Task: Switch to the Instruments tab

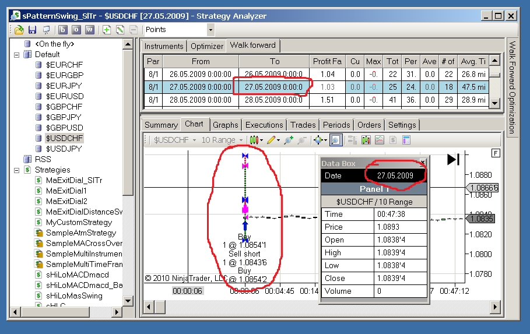Action: [164, 46]
